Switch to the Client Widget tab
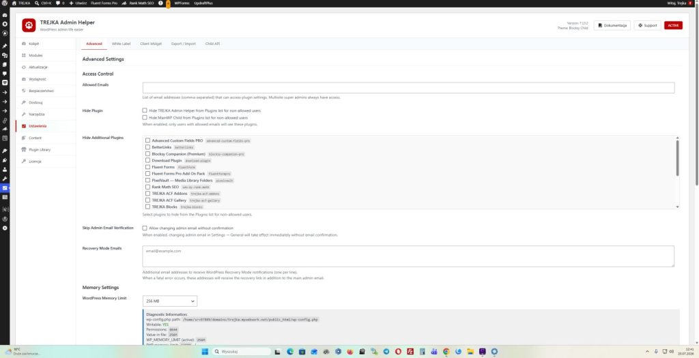 pos(151,44)
